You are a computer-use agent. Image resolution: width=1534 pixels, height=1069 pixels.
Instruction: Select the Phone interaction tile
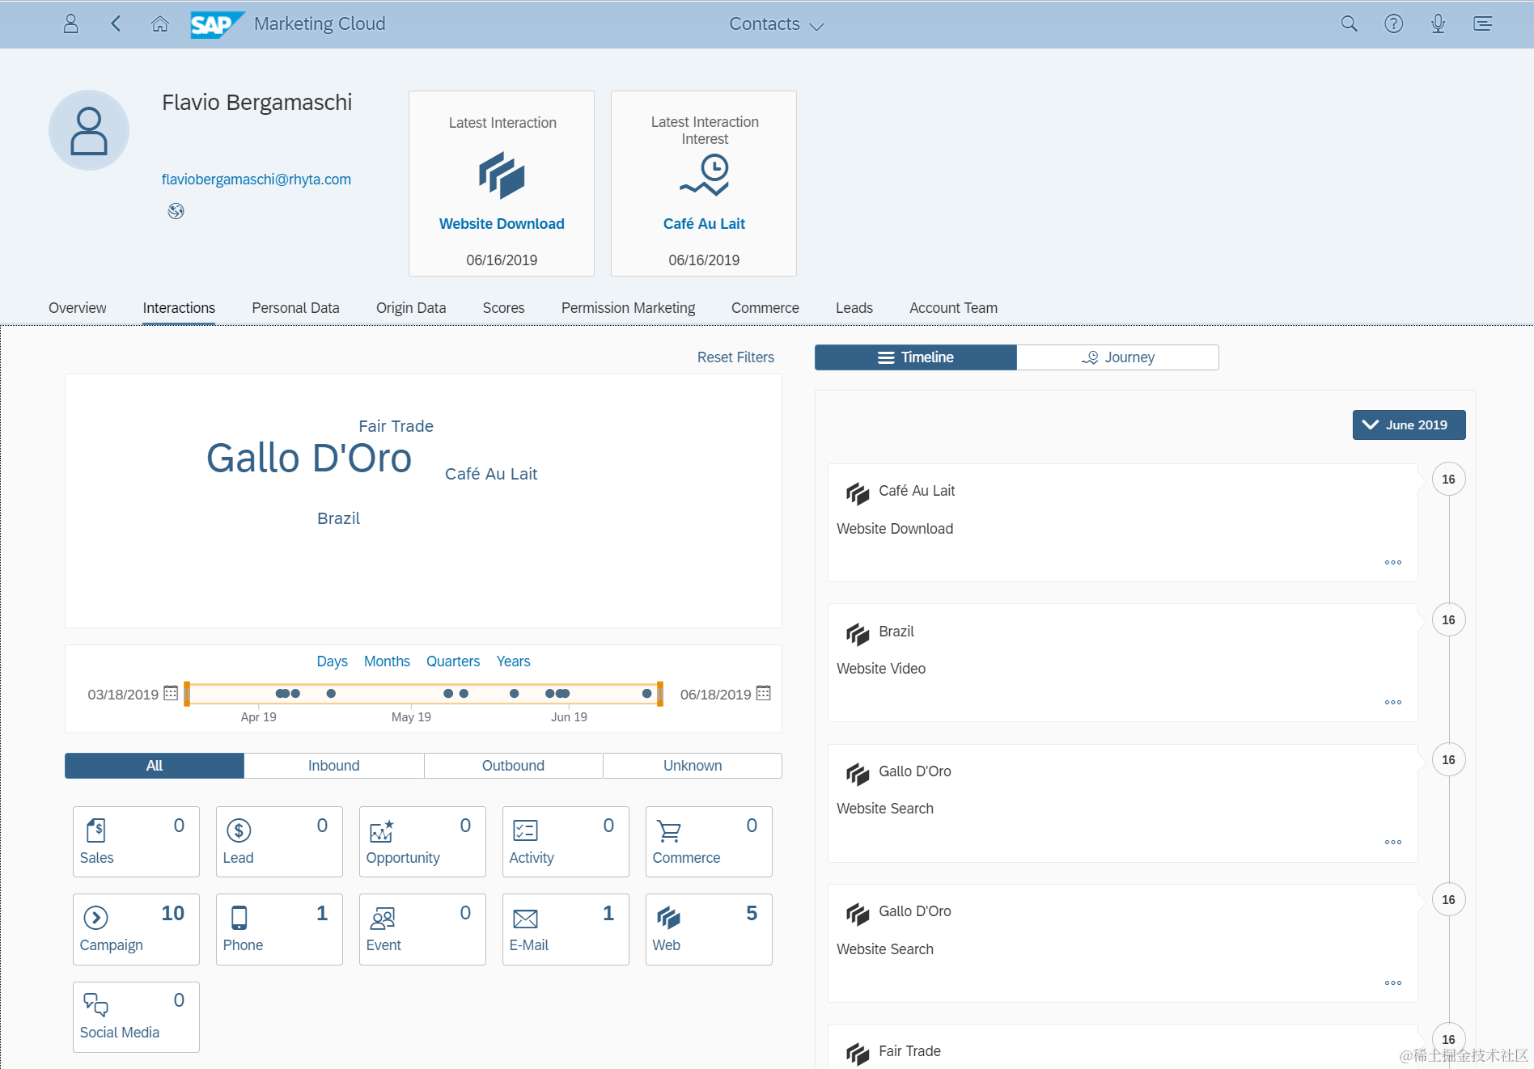coord(279,929)
